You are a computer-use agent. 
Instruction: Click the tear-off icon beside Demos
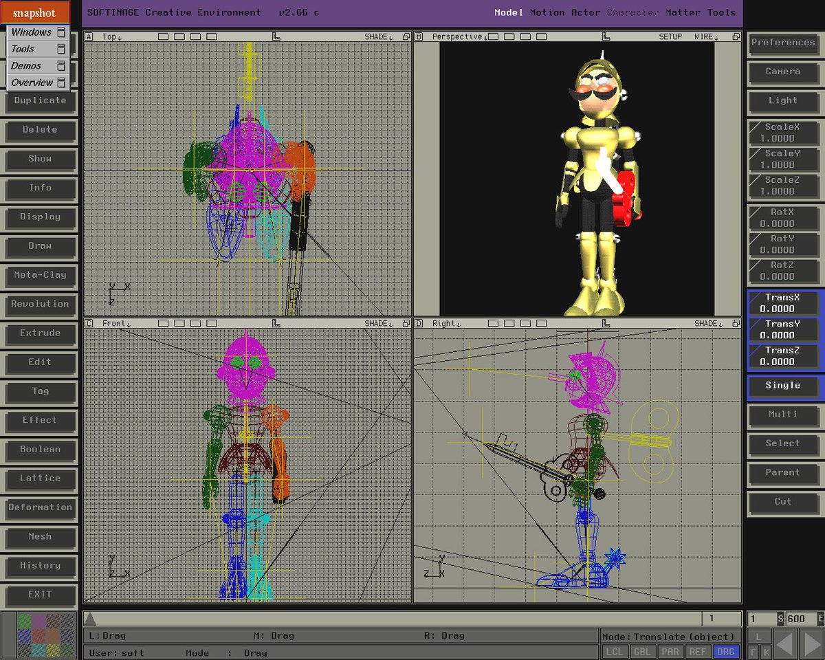[61, 66]
